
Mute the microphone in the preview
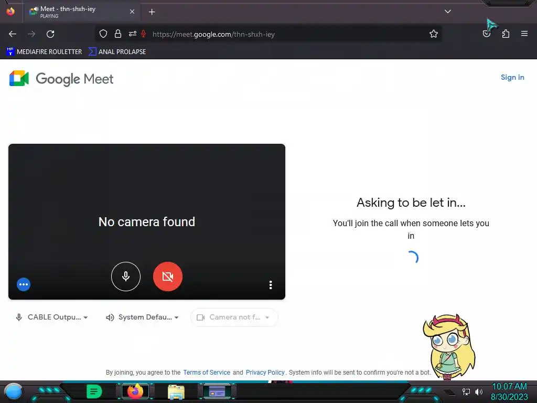click(126, 276)
